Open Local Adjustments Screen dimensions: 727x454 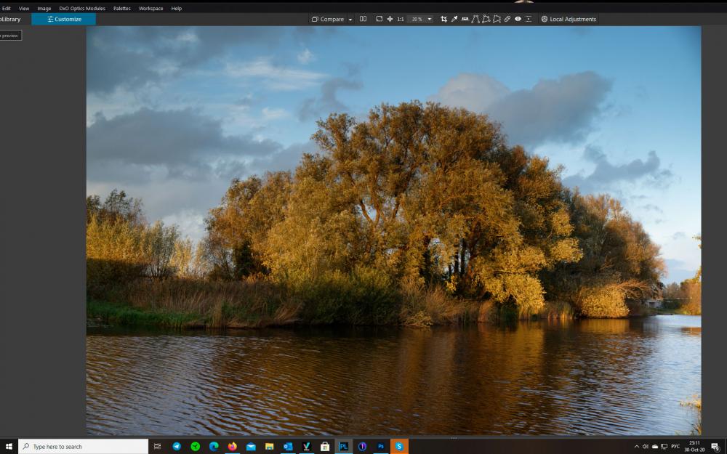569,19
